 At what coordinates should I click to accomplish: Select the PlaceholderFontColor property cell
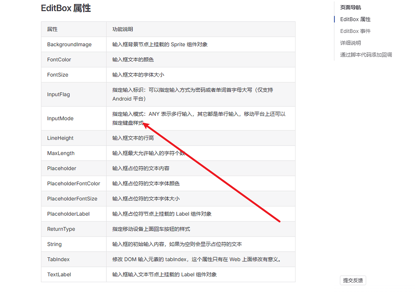[73, 183]
